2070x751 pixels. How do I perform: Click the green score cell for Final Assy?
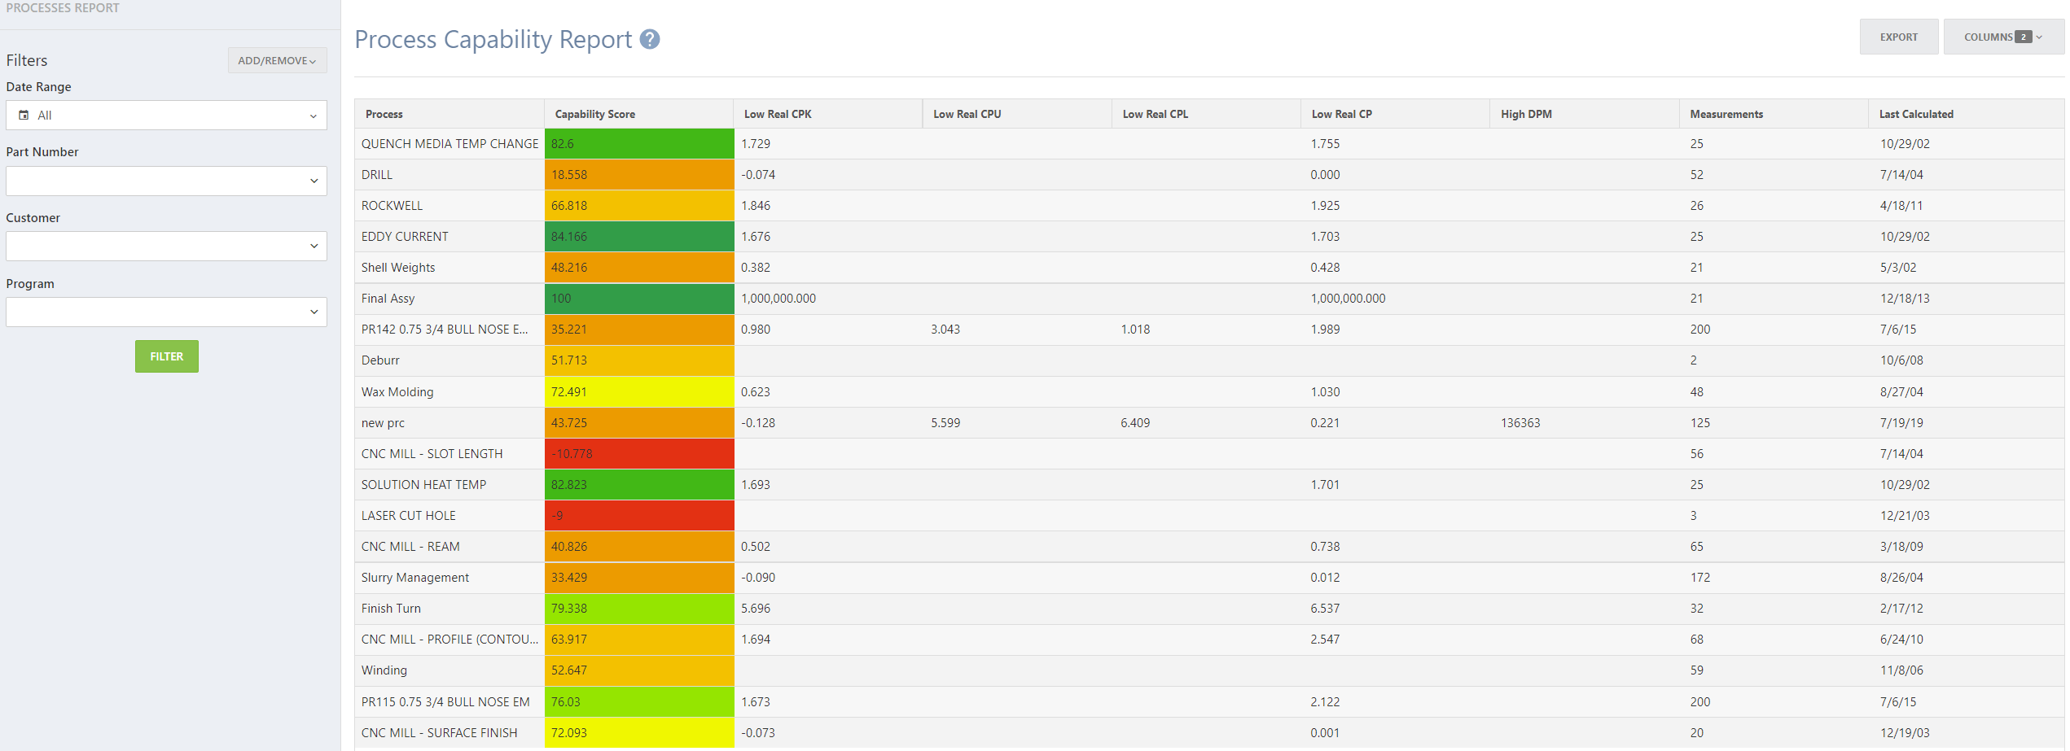tap(638, 298)
